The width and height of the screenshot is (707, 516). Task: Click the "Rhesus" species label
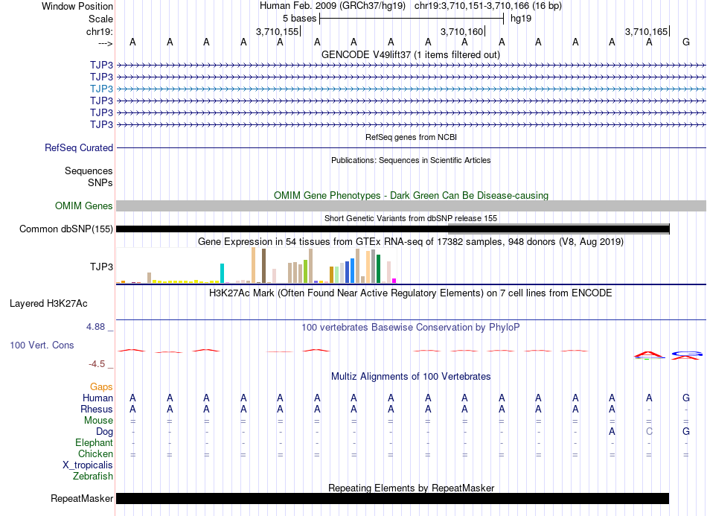pos(97,409)
